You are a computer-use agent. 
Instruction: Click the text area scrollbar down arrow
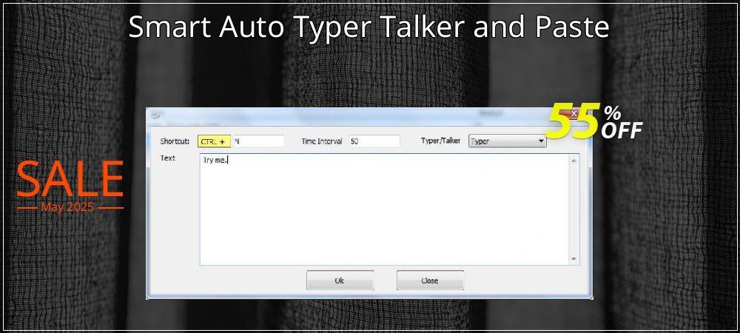pyautogui.click(x=574, y=258)
